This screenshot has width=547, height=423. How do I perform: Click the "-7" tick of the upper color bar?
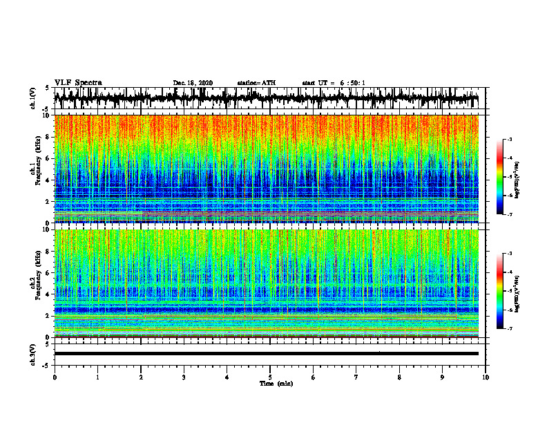510,214
